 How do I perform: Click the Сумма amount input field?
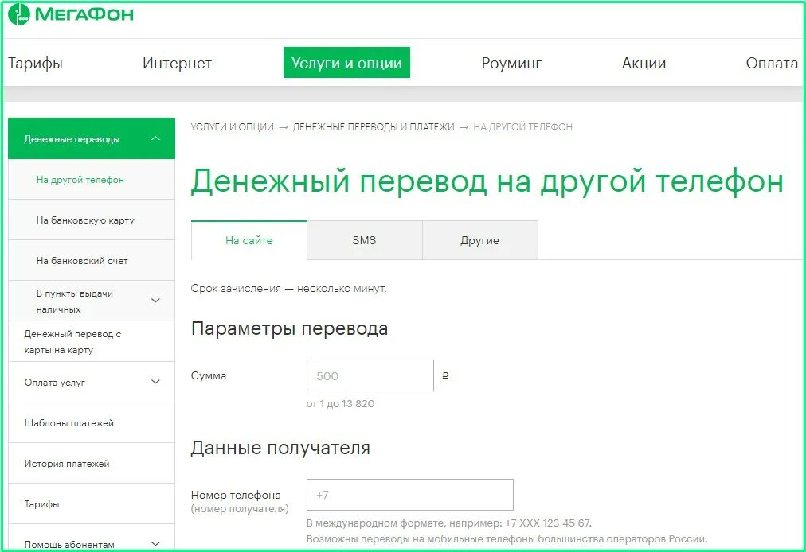pyautogui.click(x=370, y=375)
